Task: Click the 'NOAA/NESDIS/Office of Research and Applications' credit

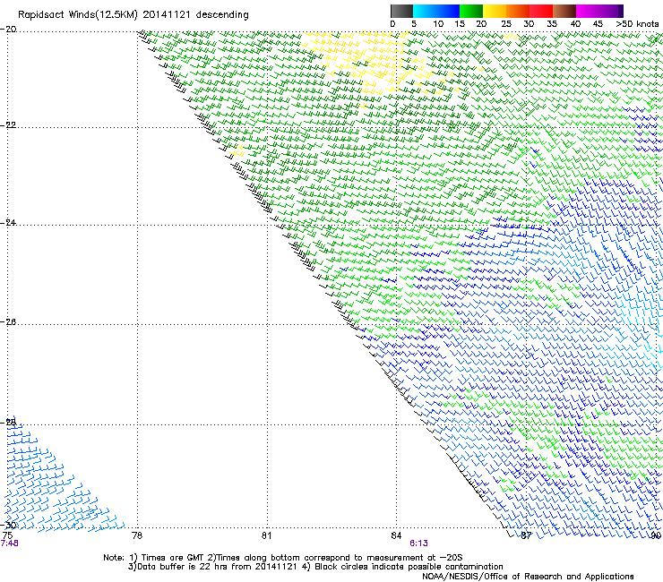Action: coord(528,577)
